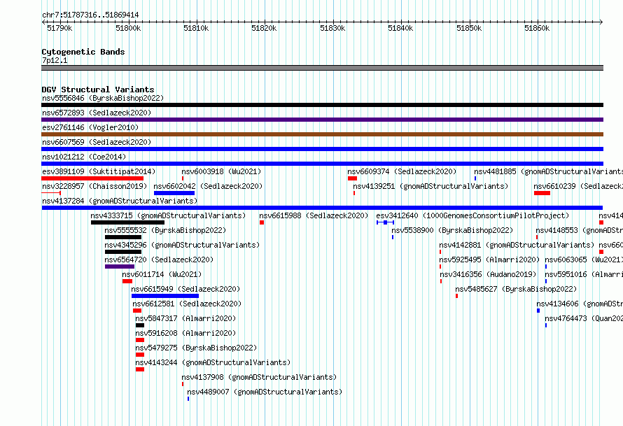
Task: Click the red nsv6609374 feature bar
Action: point(352,178)
